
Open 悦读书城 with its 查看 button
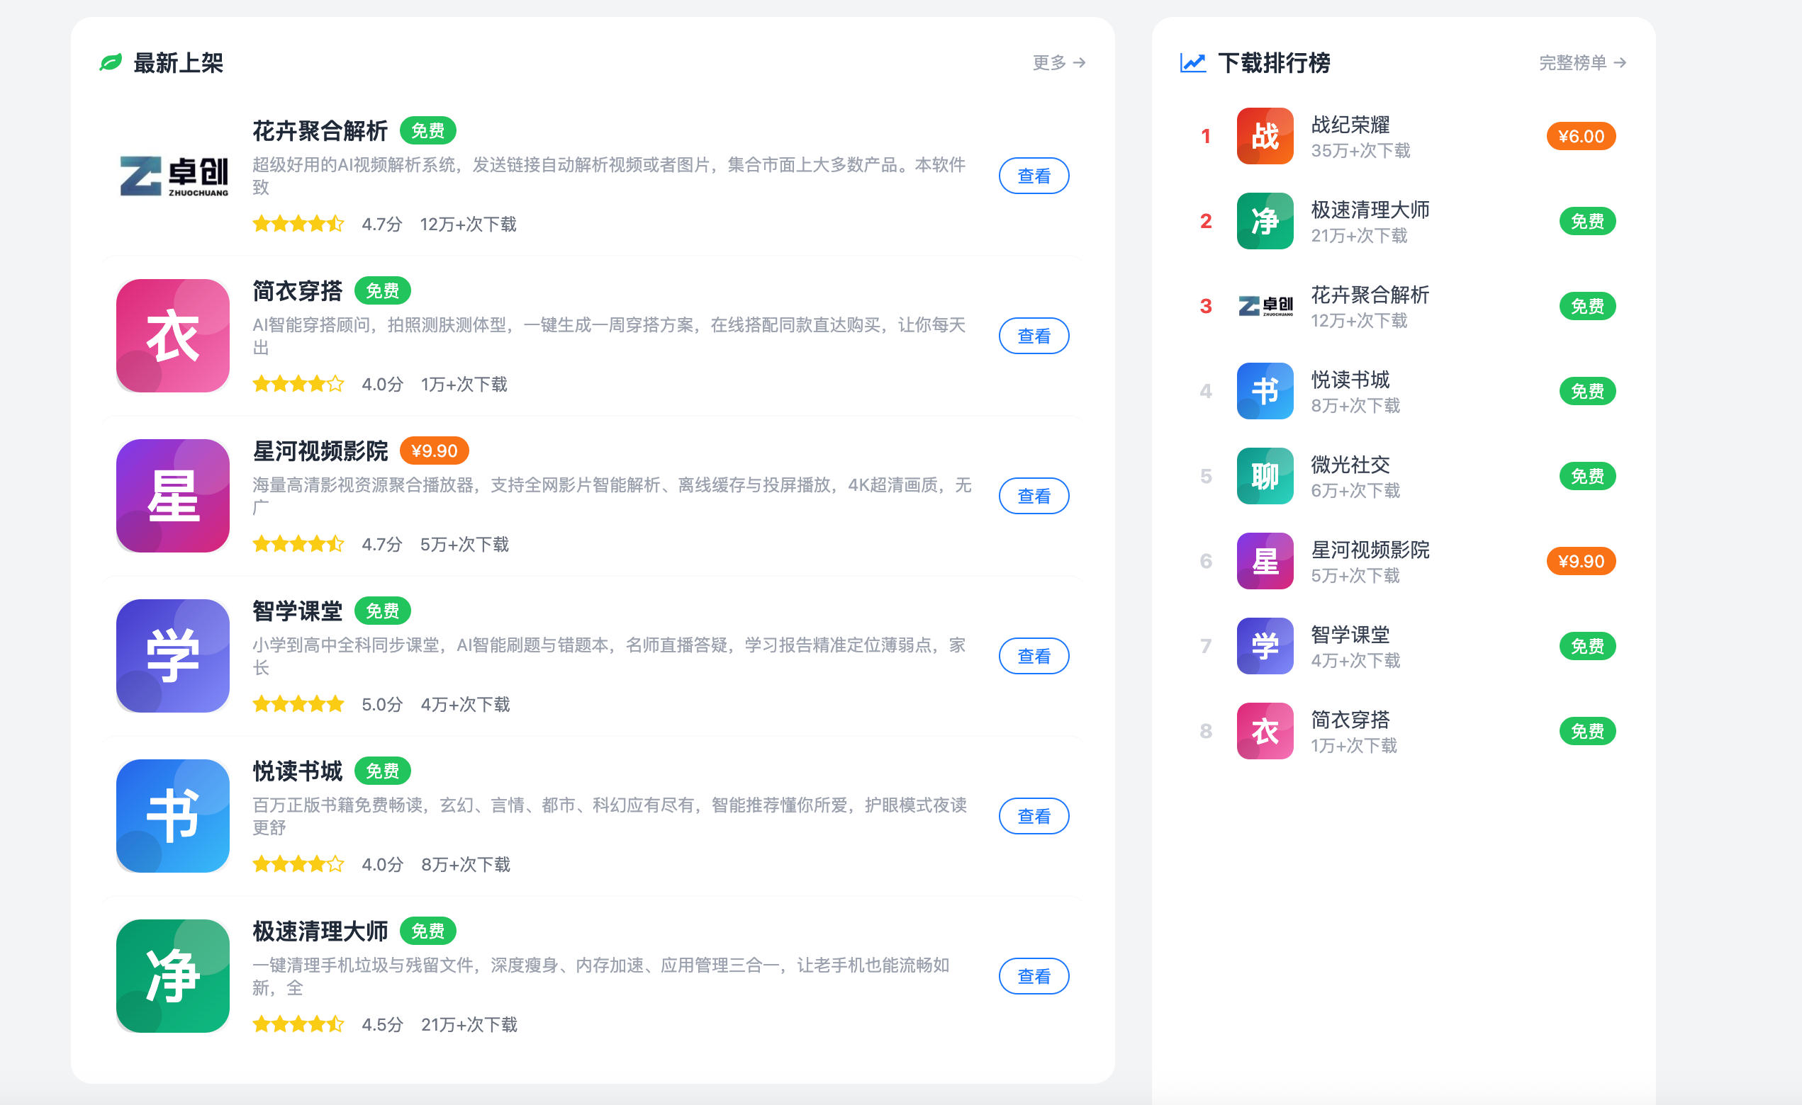coord(1034,816)
